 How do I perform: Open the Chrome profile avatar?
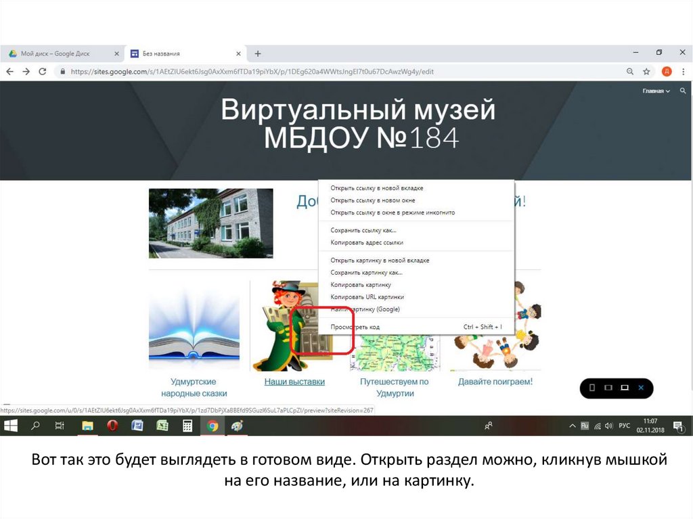pyautogui.click(x=667, y=72)
